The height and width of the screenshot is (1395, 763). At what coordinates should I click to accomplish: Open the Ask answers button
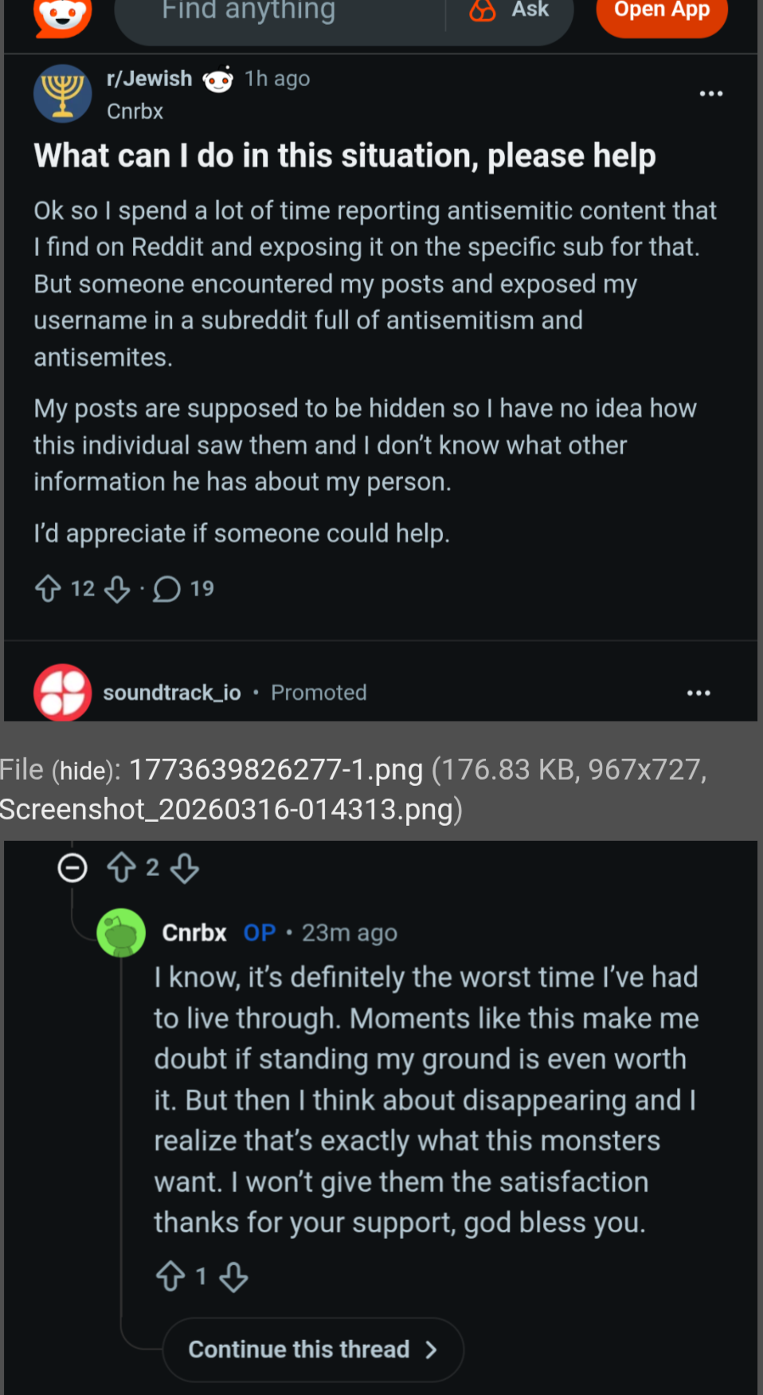click(x=510, y=11)
